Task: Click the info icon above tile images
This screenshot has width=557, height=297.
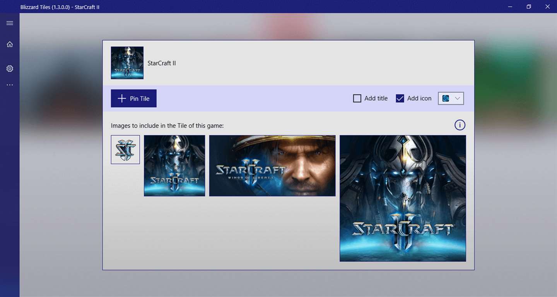Action: [x=460, y=125]
